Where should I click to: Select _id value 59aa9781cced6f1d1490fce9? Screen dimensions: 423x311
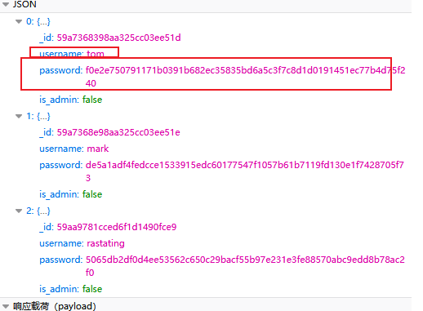click(x=117, y=227)
